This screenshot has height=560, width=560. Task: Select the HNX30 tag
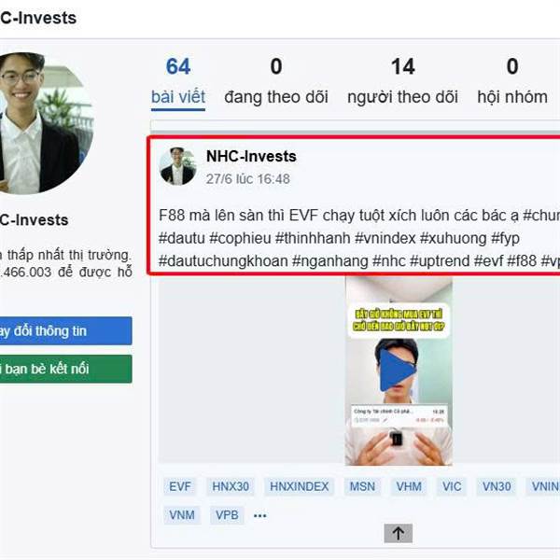tap(231, 486)
